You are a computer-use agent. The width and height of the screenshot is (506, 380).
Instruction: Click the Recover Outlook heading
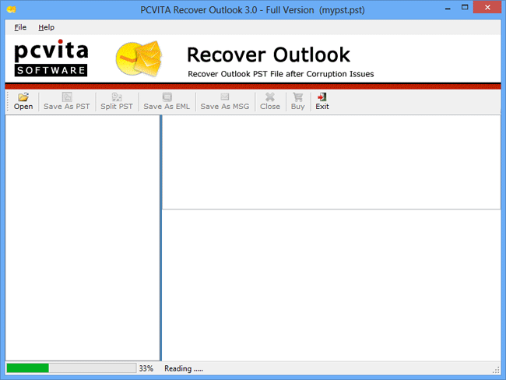269,55
